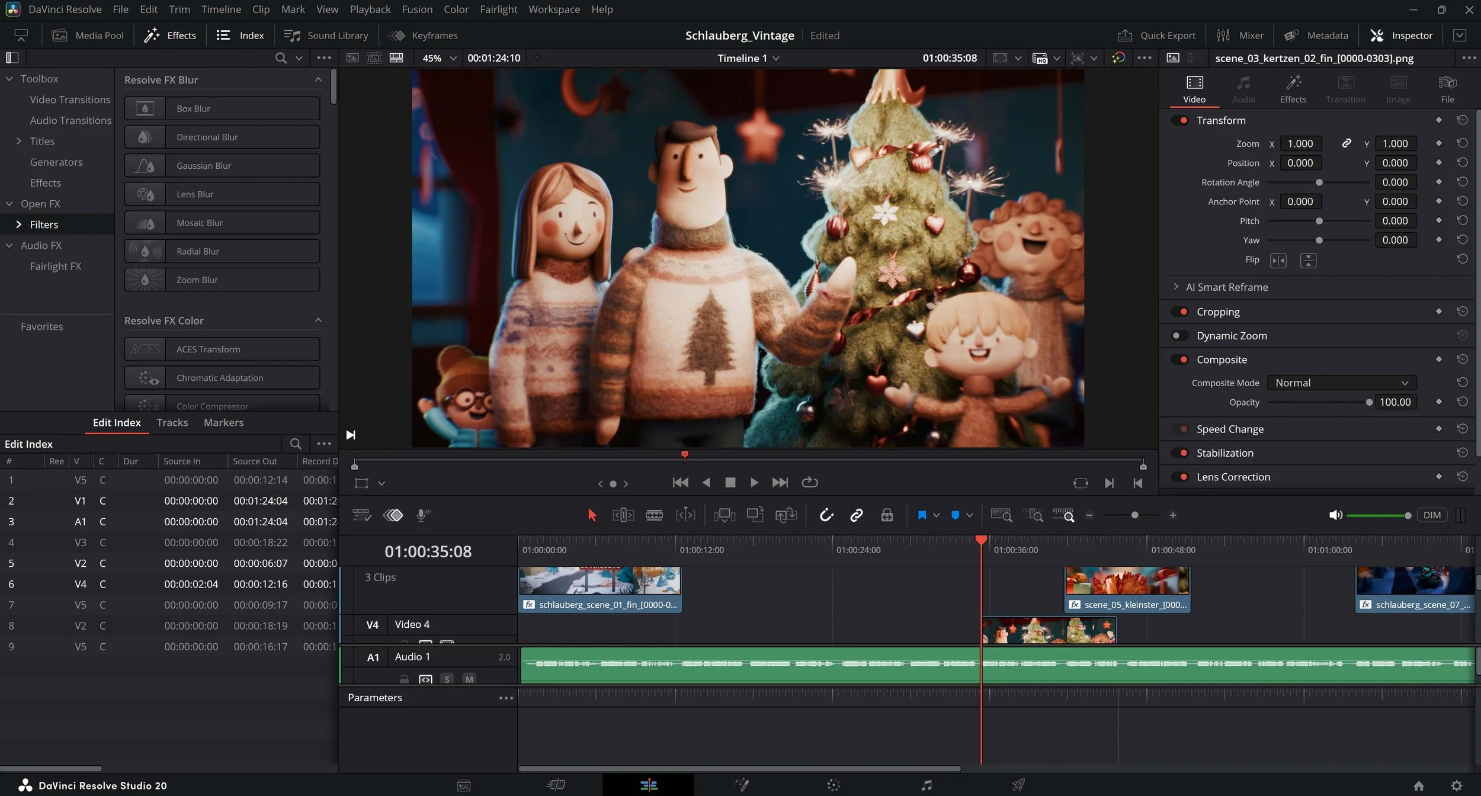Click the Opacity slider handle
1481x796 pixels.
(x=1368, y=402)
